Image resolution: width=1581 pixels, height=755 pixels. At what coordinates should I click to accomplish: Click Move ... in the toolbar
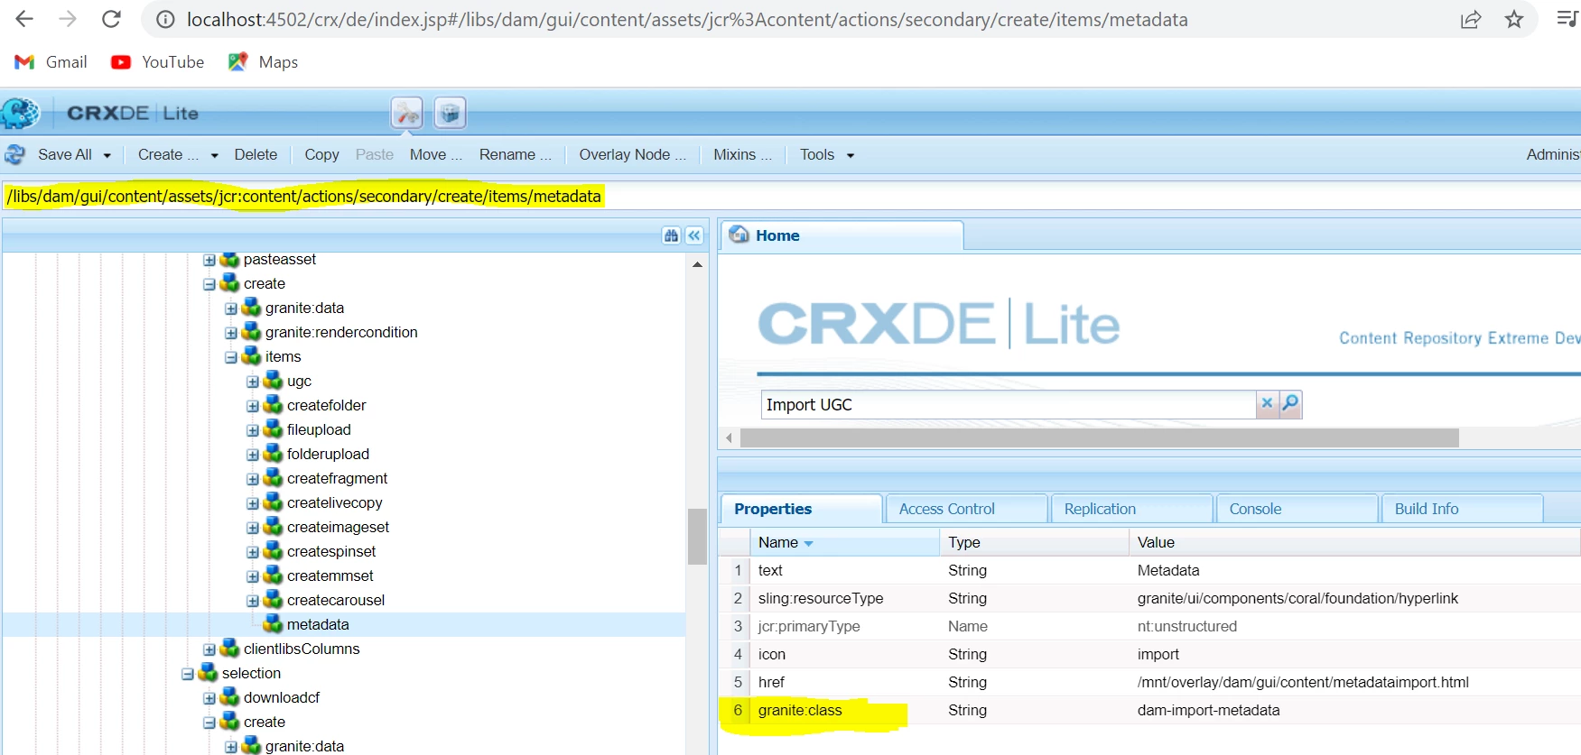click(435, 154)
